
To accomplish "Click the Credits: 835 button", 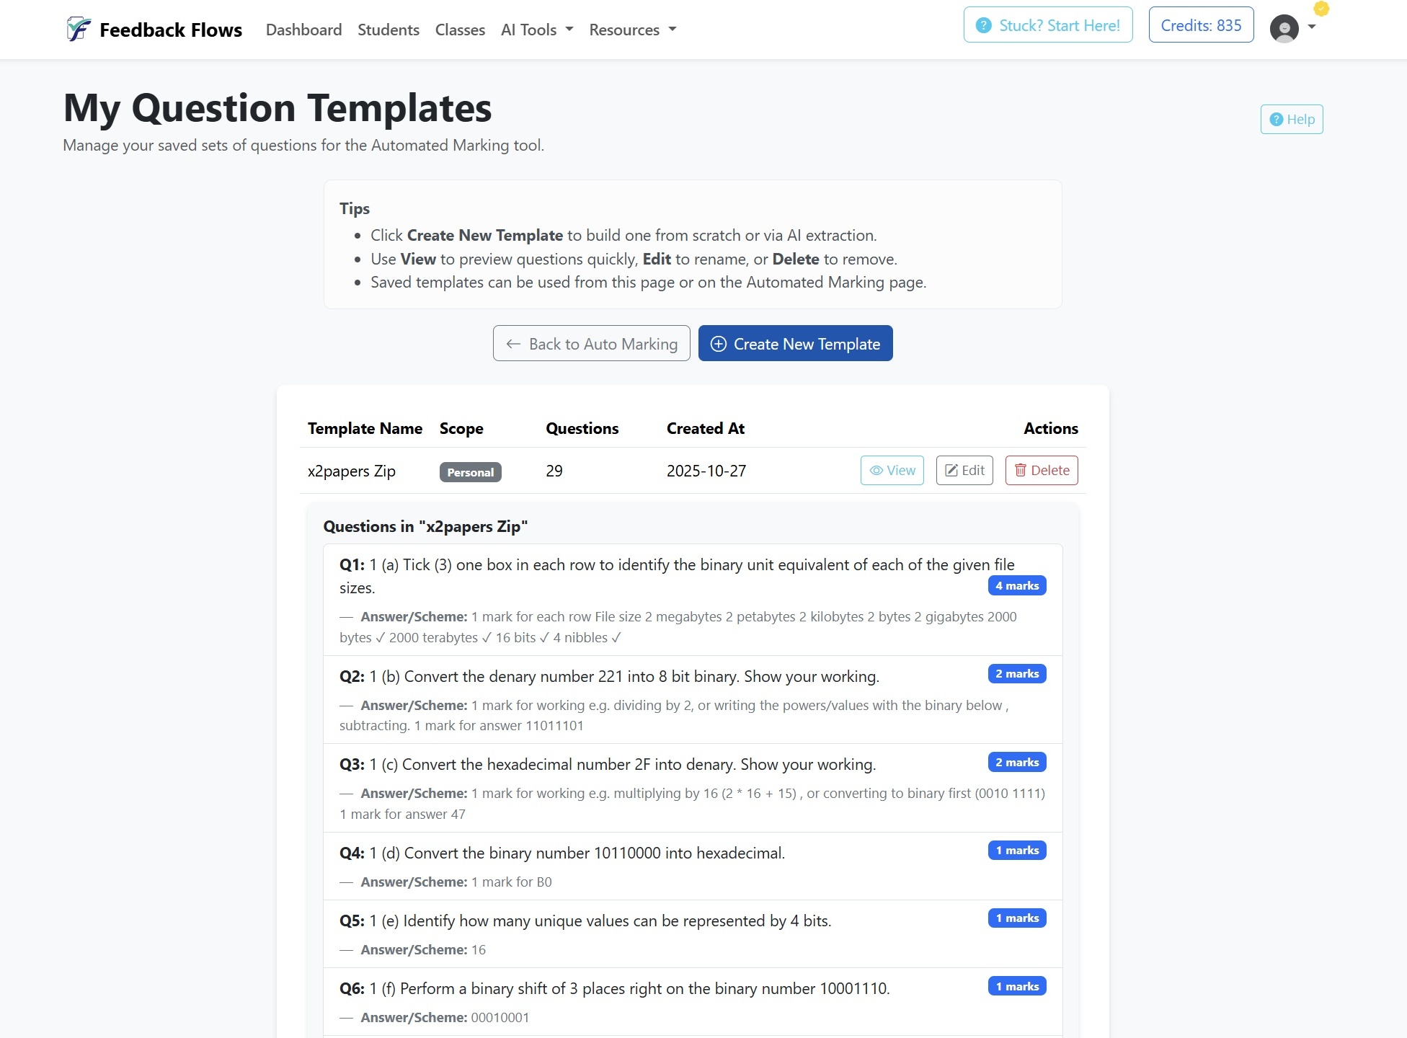I will click(x=1200, y=25).
